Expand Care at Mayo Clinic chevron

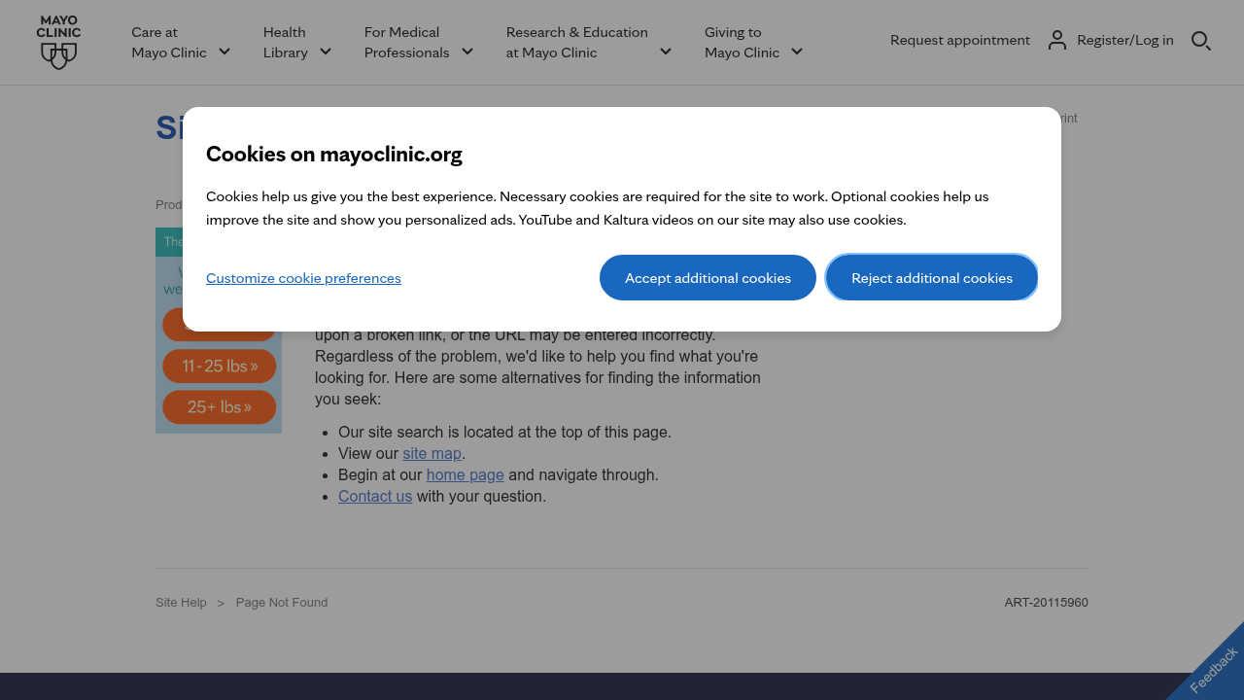pyautogui.click(x=225, y=52)
